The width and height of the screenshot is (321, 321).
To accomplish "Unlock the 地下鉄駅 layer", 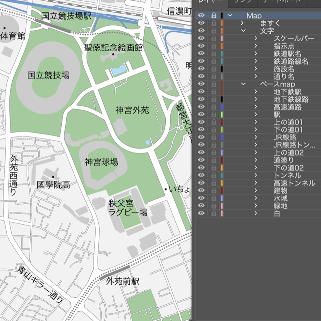I will [214, 91].
